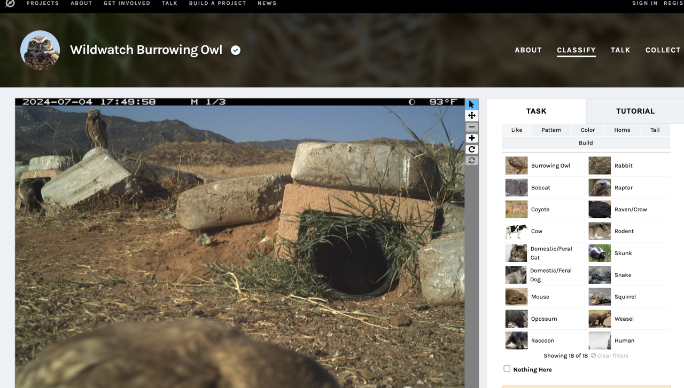The height and width of the screenshot is (388, 684).
Task: Expand the Horns filter options
Action: (622, 130)
